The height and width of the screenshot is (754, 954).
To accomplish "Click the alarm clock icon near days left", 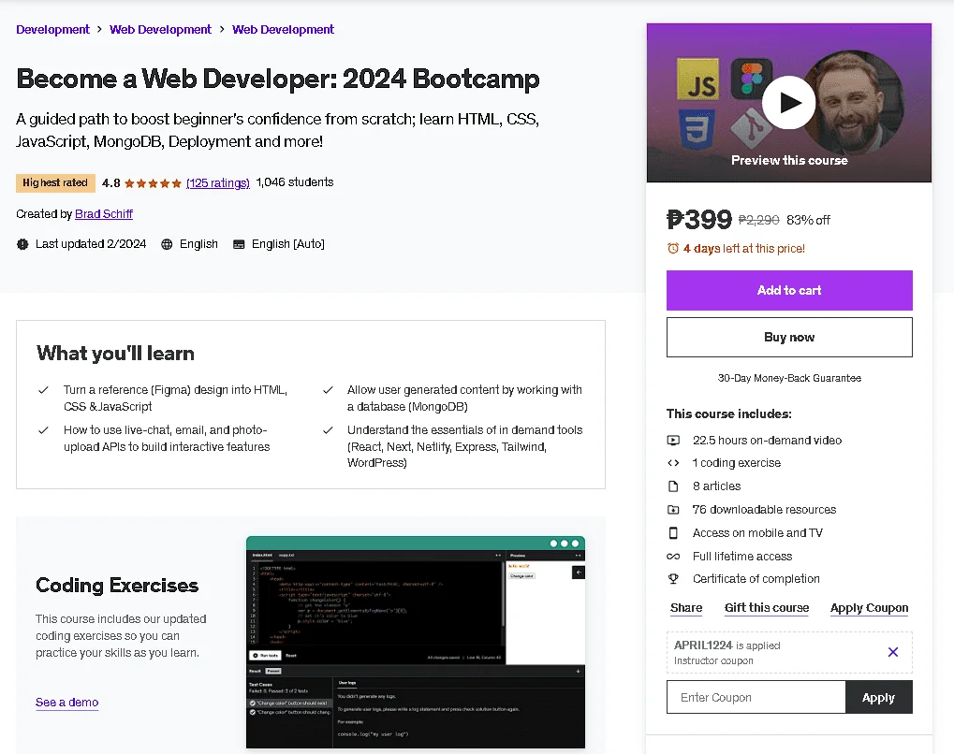I will [x=673, y=248].
